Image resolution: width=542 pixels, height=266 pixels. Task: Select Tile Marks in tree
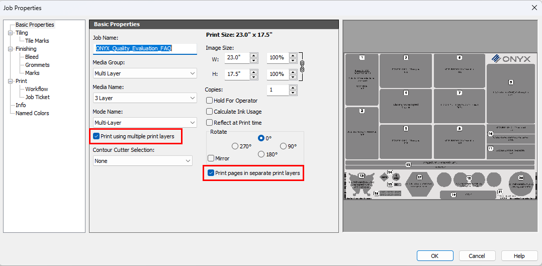pos(37,41)
